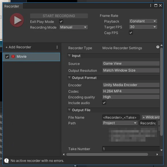Click the vertical scrollbar in settings panel
The width and height of the screenshot is (167, 167).
click(162, 92)
